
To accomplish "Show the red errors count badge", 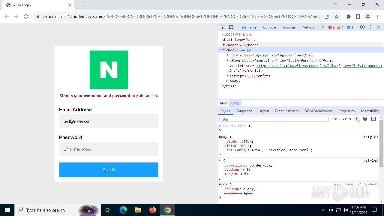I will [331, 27].
